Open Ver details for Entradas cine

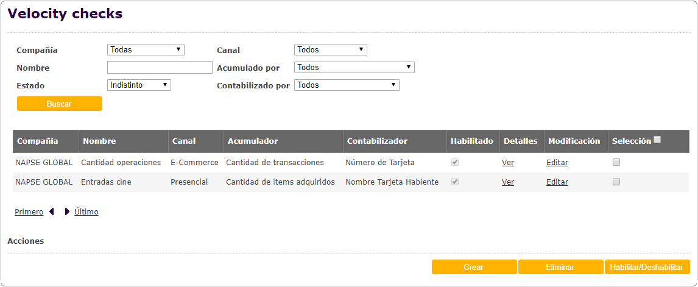click(x=508, y=182)
